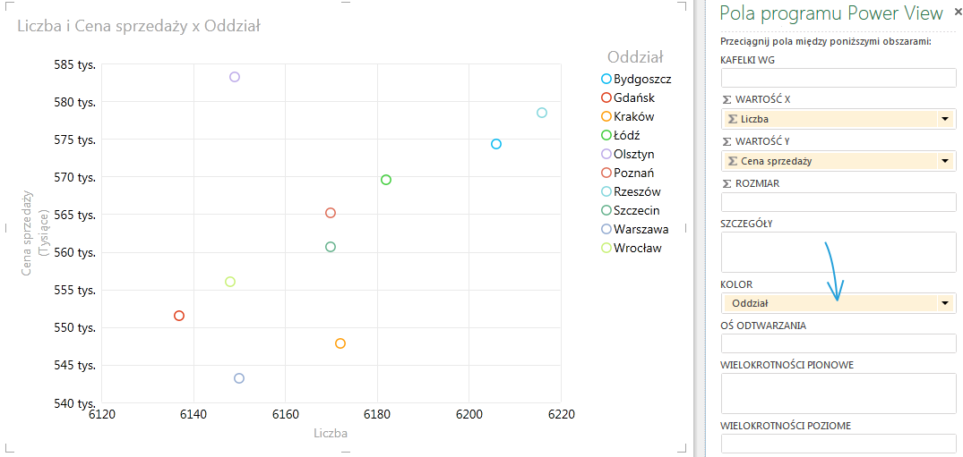Select the orange Kraków bubble in the chart
Screen dimensions: 963x457
coord(340,343)
